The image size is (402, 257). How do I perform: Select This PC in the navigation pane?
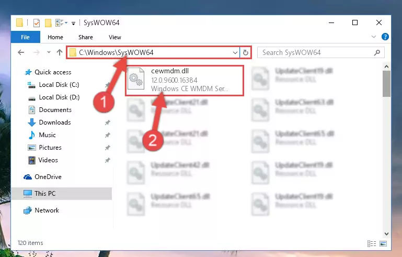tap(62, 194)
